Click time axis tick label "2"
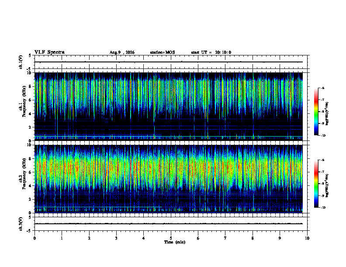346x267 pixels. (x=89, y=238)
